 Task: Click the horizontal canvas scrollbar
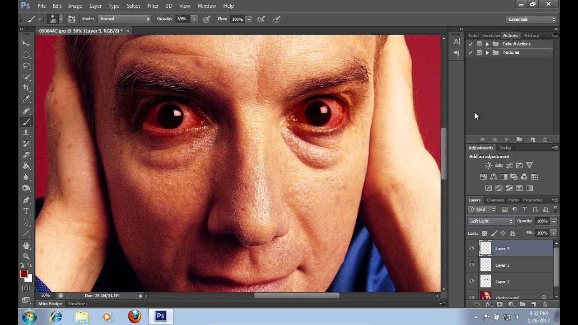pos(297,296)
